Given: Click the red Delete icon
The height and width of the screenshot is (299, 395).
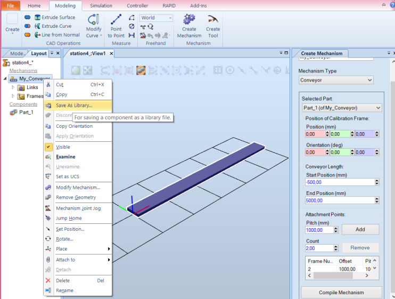Looking at the screenshot, I should pyautogui.click(x=48, y=280).
